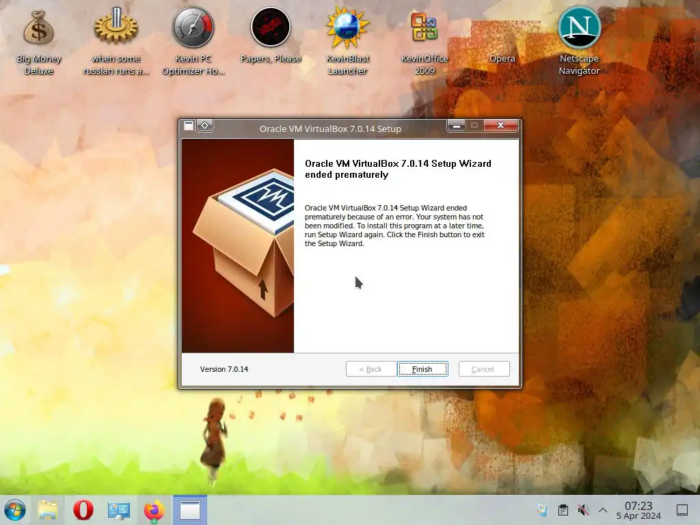Click the 'Oracle VM VirtualBox 7.0.14 Setup' title

[x=330, y=129]
